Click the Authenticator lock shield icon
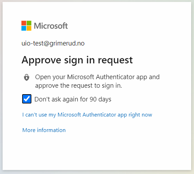 (27, 77)
